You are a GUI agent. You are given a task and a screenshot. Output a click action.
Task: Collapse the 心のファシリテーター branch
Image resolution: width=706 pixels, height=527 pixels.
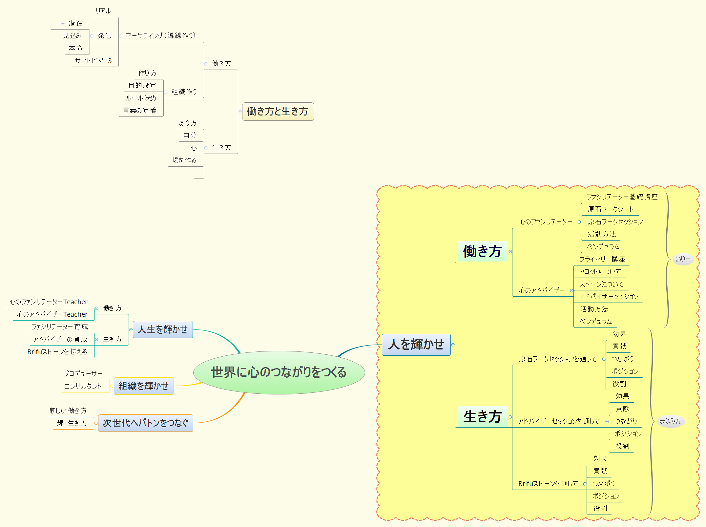579,222
